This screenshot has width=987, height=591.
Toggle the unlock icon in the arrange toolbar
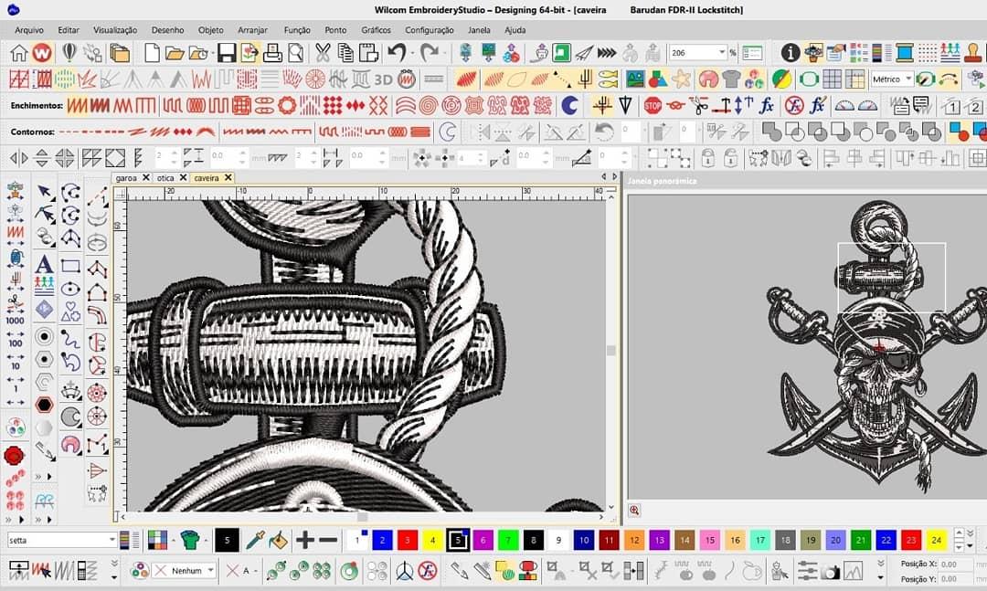[x=730, y=158]
